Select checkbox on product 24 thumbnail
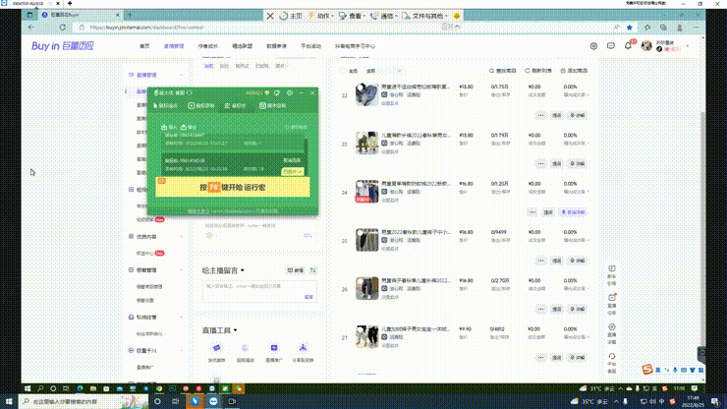 click(359, 182)
